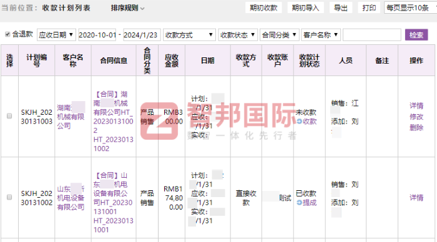The width and height of the screenshot is (437, 242).
Task: Click the purple 检索 search button
Action: 416,35
